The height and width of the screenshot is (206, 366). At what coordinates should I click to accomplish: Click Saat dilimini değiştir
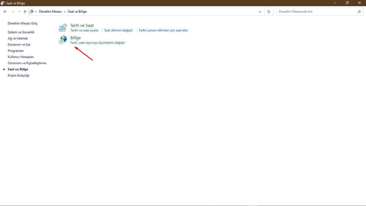119,30
